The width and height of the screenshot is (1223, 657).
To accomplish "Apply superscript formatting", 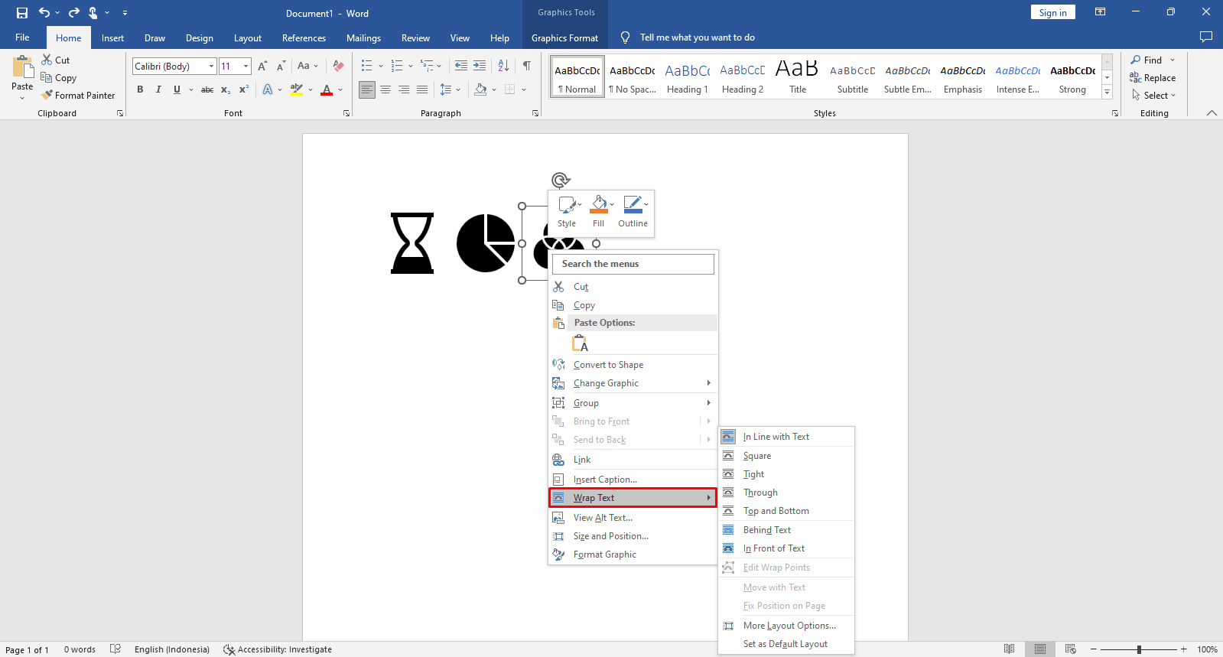I will (x=244, y=89).
